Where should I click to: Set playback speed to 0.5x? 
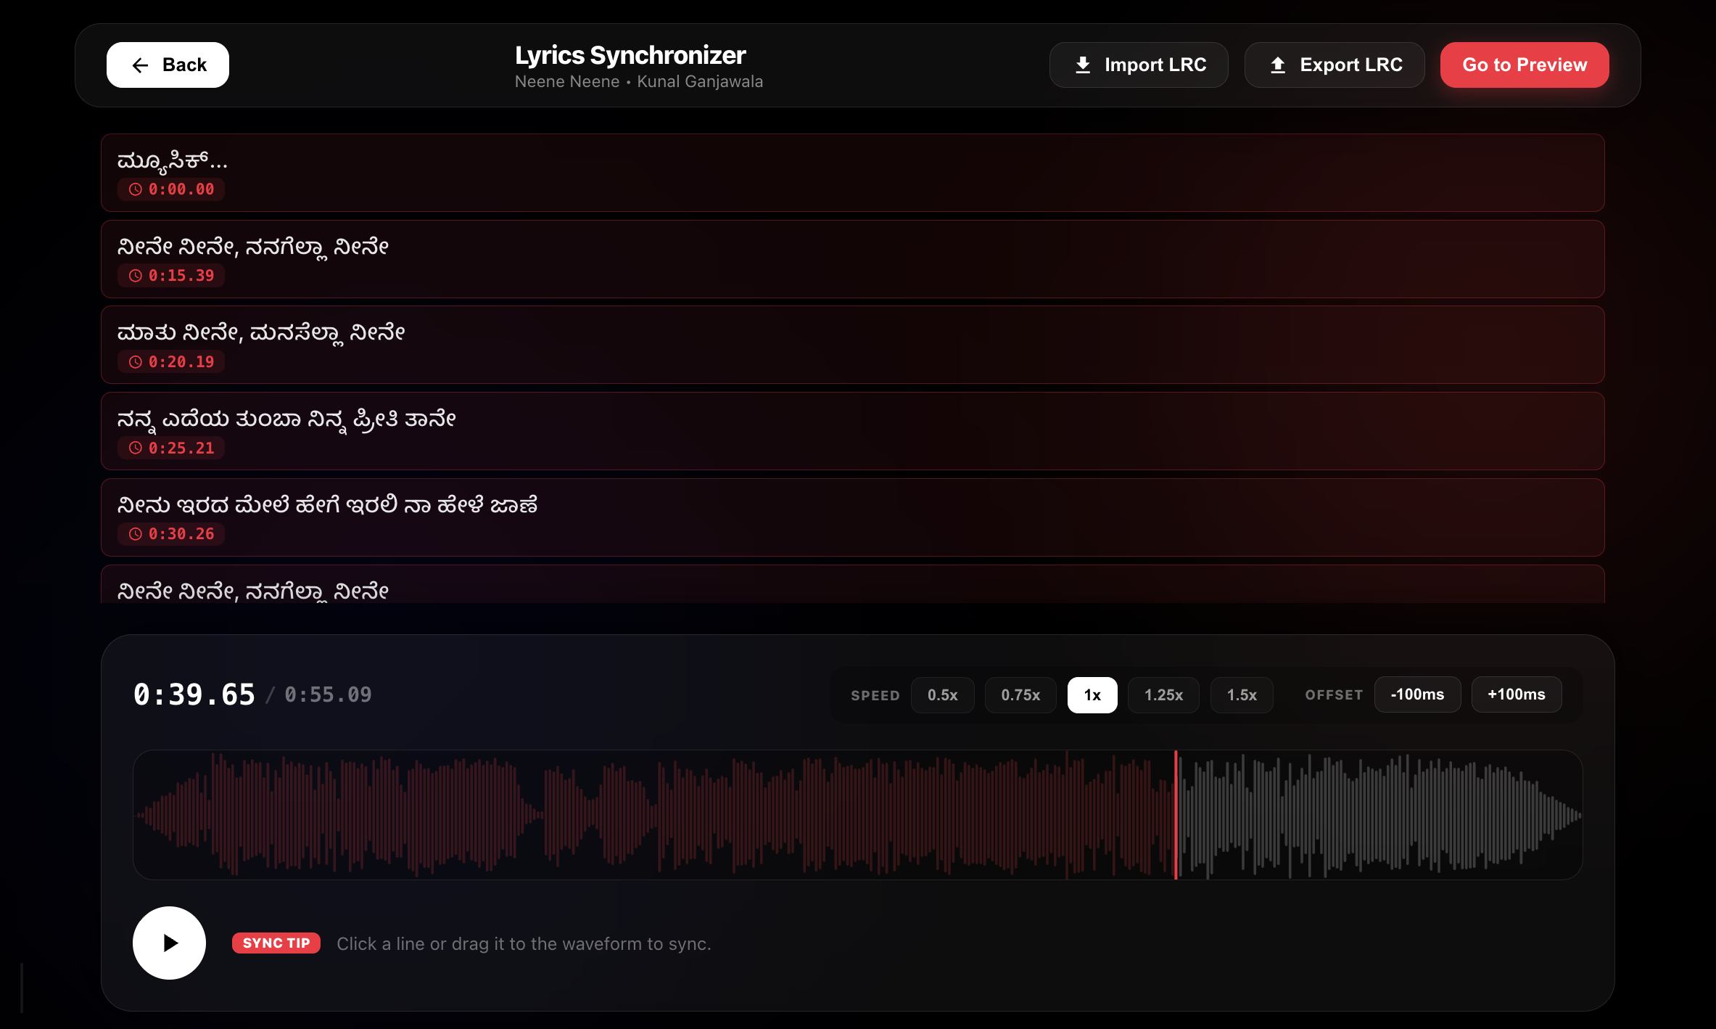[942, 695]
